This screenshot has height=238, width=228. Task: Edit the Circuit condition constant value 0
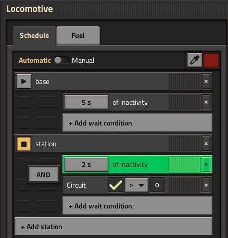157,185
